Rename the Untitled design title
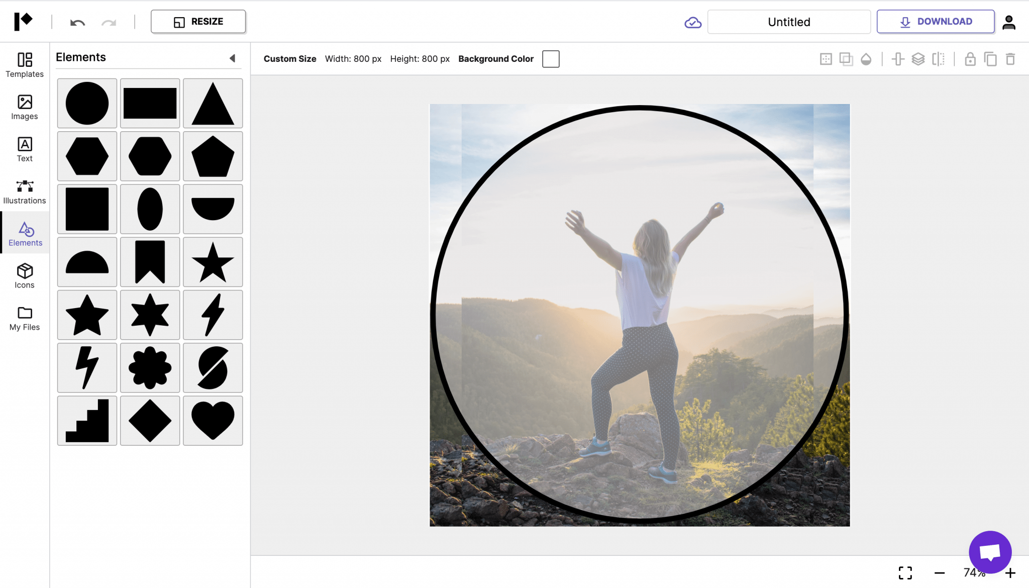This screenshot has height=588, width=1029. point(789,22)
